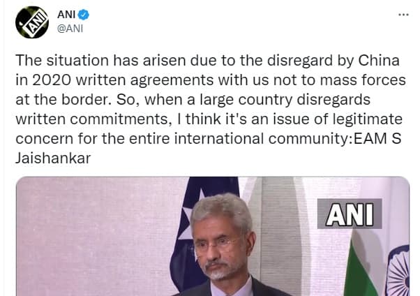This screenshot has width=420, height=296.
Task: Open the three-dot more options menu
Action: [403, 15]
